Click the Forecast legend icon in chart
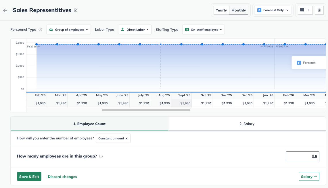Viewport: 328px width, 188px height. [299, 63]
